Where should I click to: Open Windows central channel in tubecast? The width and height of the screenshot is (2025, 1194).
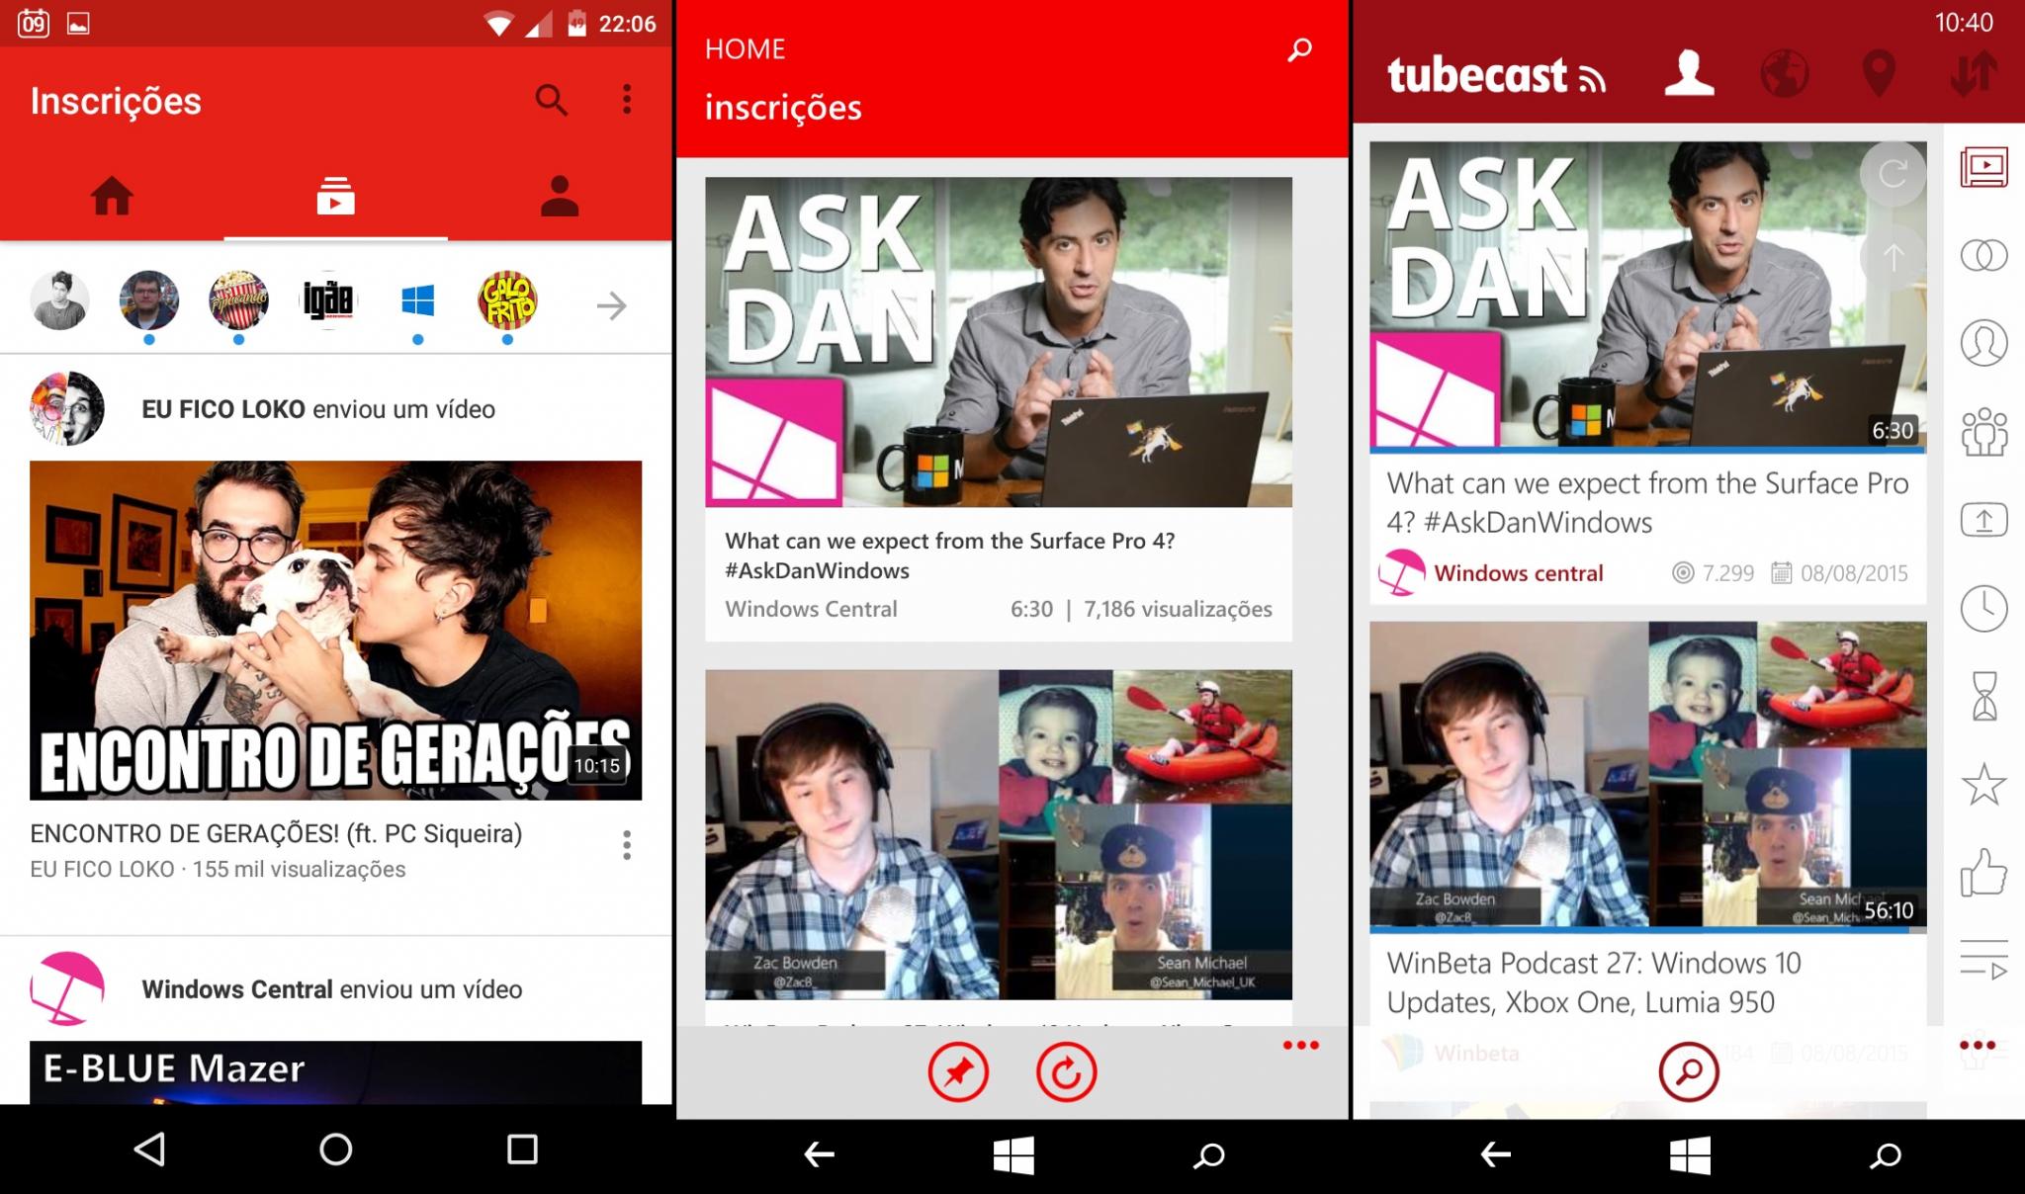pos(1518,573)
